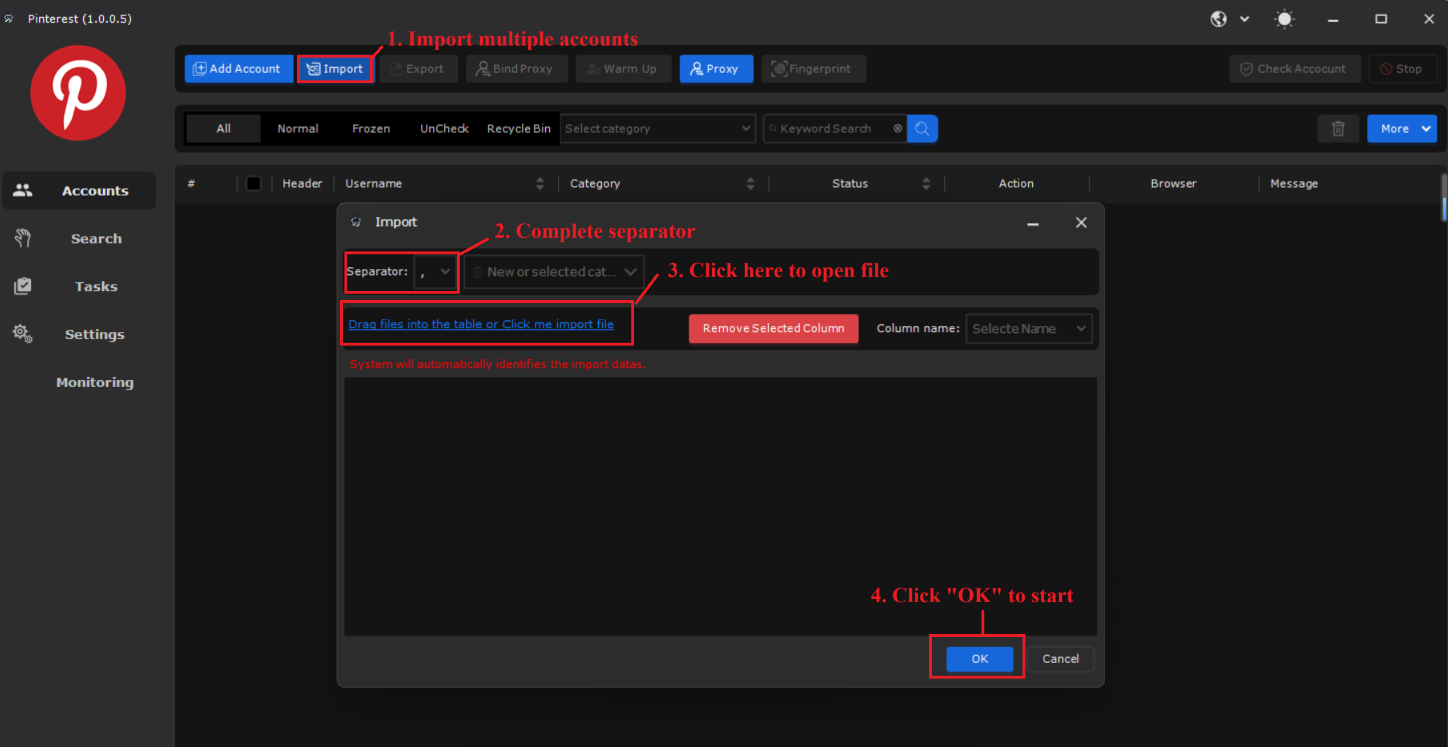Click the blue search magnifier button

pyautogui.click(x=922, y=129)
